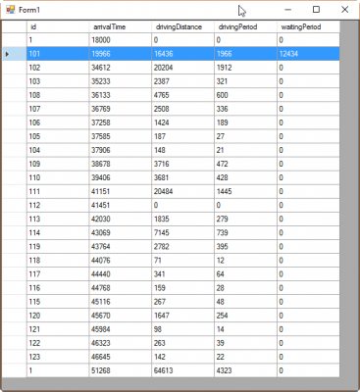Select drivingDistance cell 20484
This screenshot has height=392, width=360.
[183, 191]
